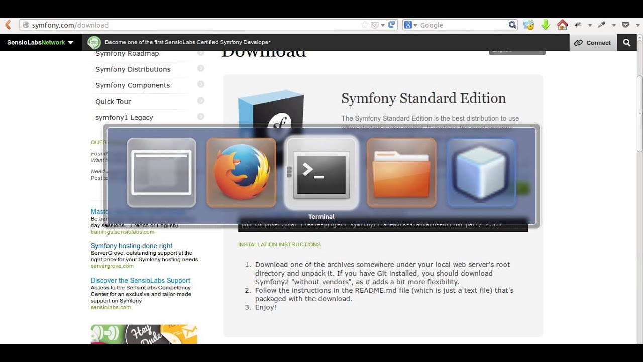Open Symfony Components sidebar item

pyautogui.click(x=133, y=85)
